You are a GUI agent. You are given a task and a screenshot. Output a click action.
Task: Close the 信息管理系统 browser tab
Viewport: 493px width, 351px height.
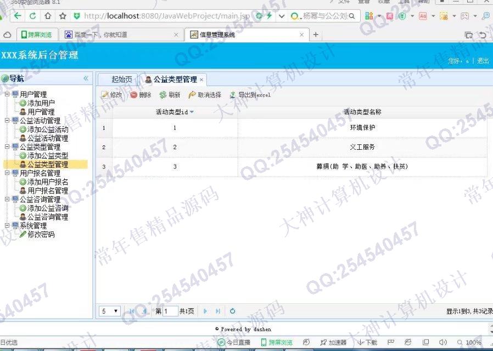[302, 35]
